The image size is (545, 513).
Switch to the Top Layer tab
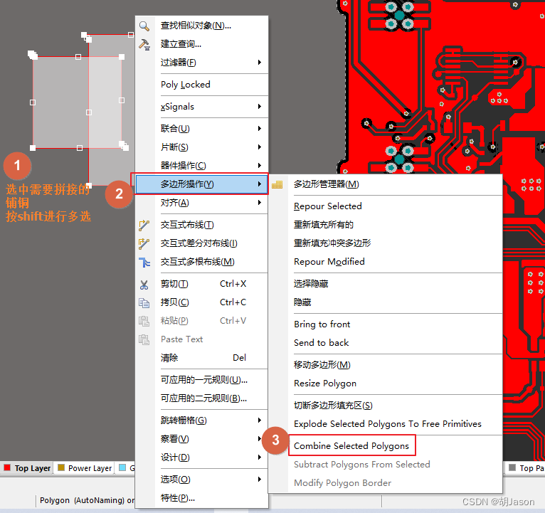[27, 468]
